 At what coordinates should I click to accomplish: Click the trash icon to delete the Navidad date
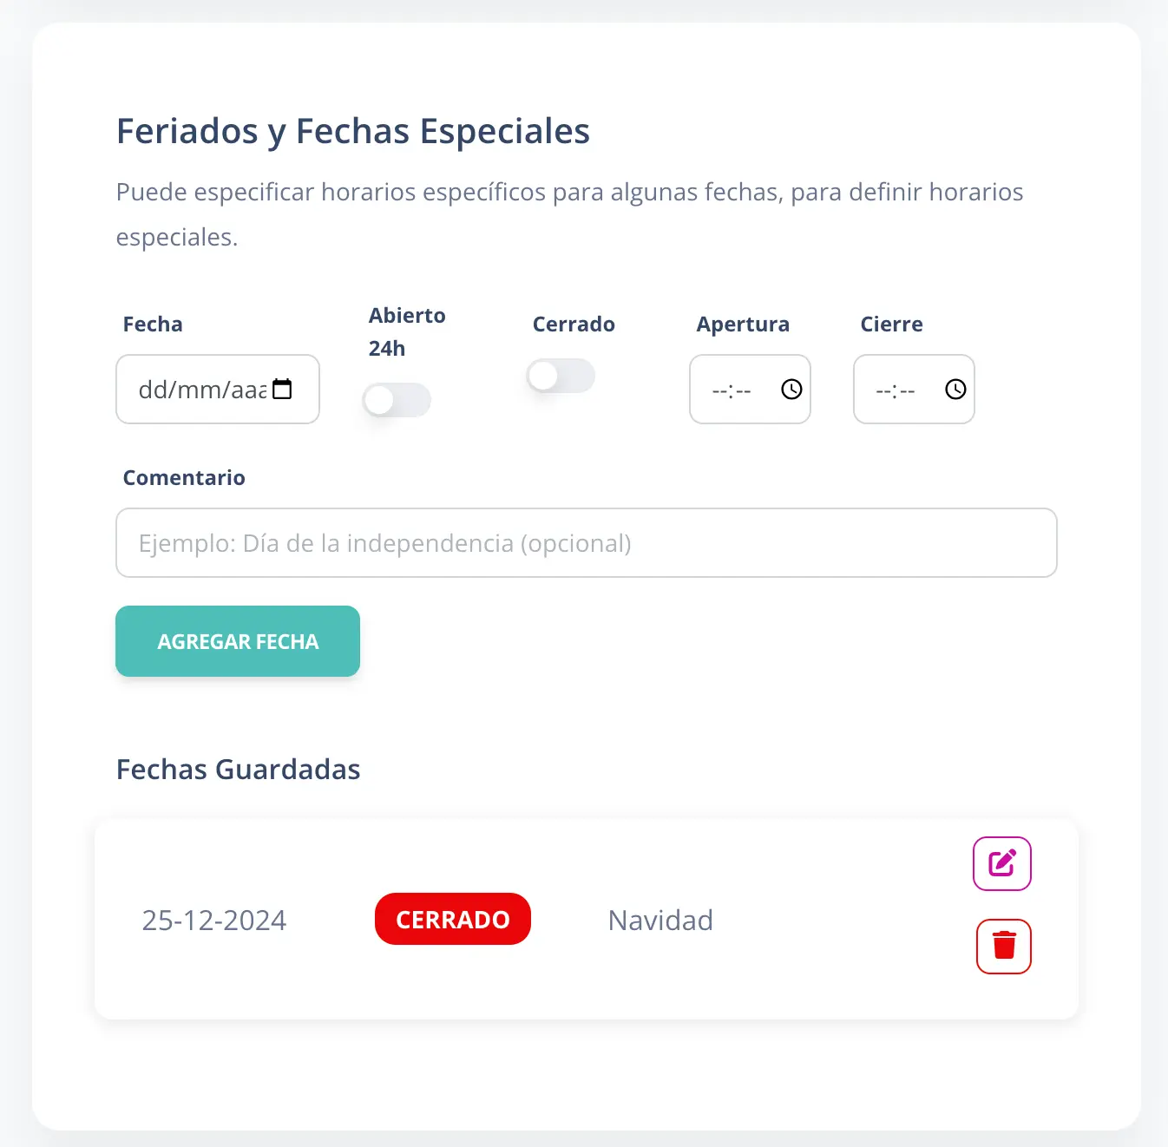click(1003, 947)
